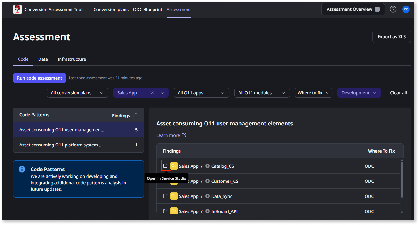Toggle the Assessment Overview square indicator

pyautogui.click(x=377, y=9)
